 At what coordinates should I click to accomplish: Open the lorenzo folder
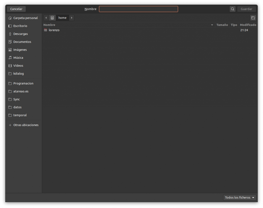point(54,30)
